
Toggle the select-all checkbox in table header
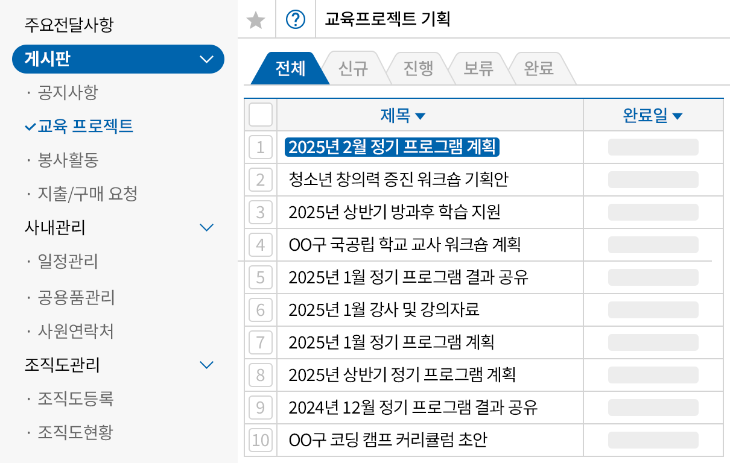(x=260, y=115)
